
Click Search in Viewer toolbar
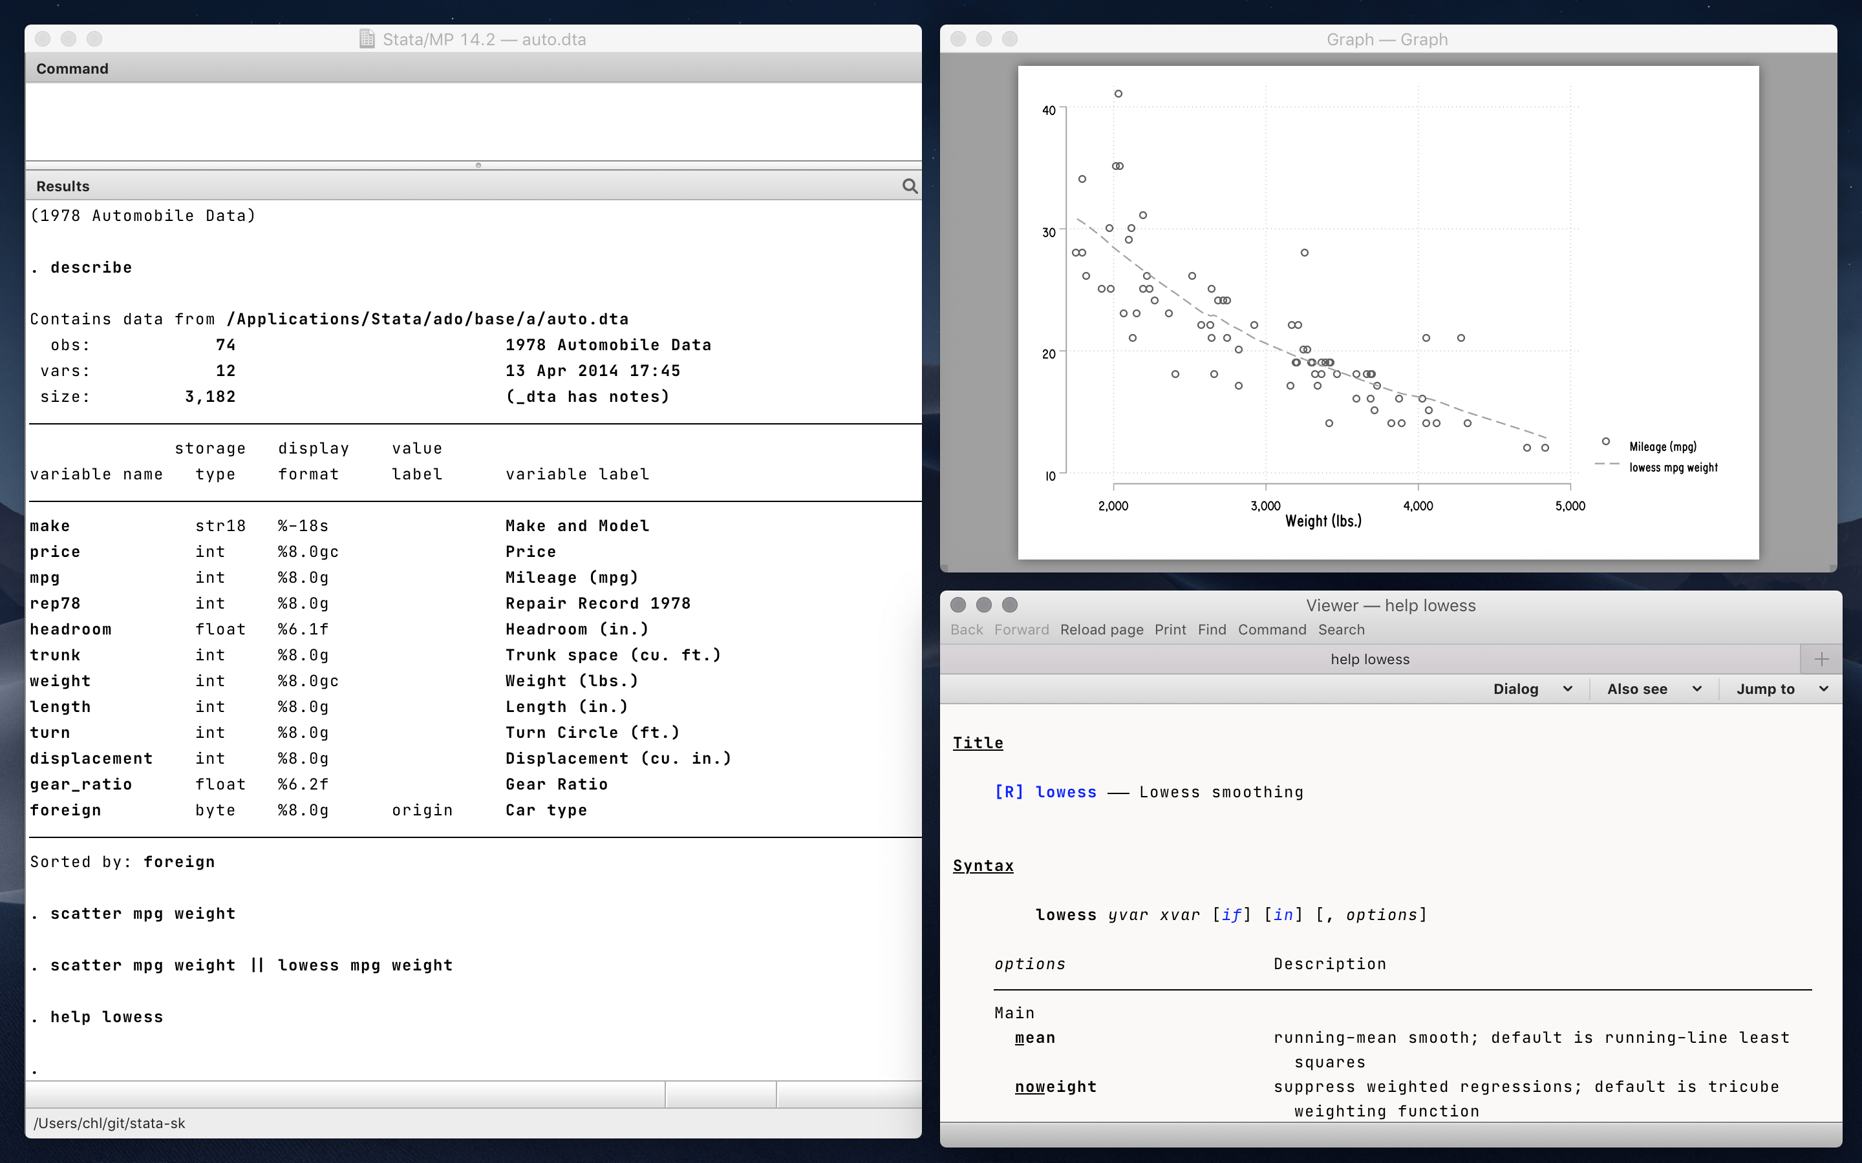pos(1340,630)
